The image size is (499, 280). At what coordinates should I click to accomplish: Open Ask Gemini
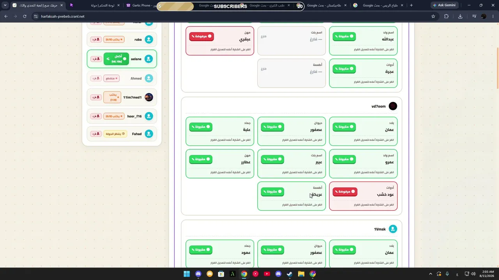(444, 5)
